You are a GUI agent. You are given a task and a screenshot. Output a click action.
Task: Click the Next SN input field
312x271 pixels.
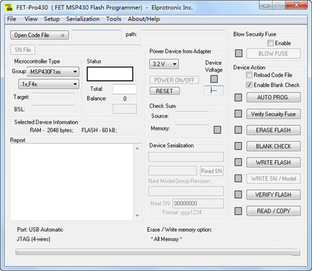198,203
